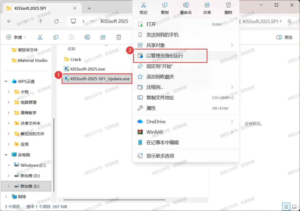Click rename icon in Explorer toolbar
300x211 pixels.
click(87, 37)
